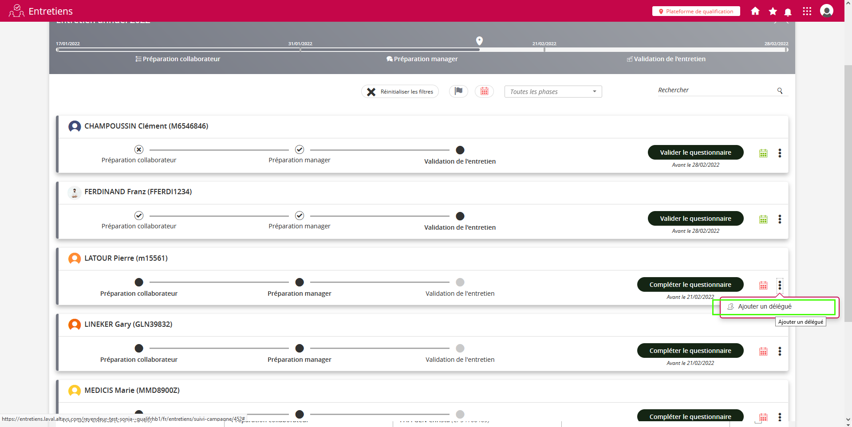Image resolution: width=852 pixels, height=427 pixels.
Task: Click Compléter le questionnaire for LATOUR Pierre
Action: 690,285
